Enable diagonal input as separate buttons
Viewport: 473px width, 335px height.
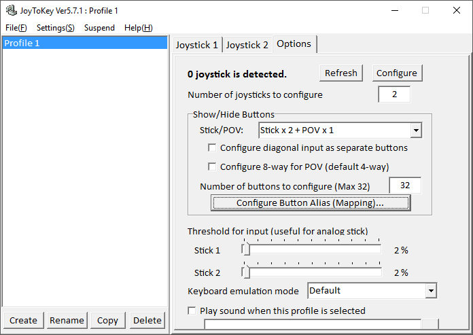tap(212, 147)
